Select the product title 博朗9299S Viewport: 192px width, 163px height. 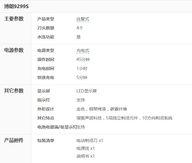[17, 6]
